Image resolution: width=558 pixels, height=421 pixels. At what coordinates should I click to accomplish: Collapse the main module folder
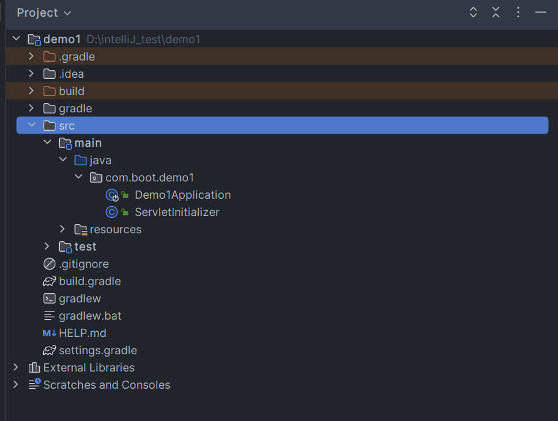click(47, 142)
